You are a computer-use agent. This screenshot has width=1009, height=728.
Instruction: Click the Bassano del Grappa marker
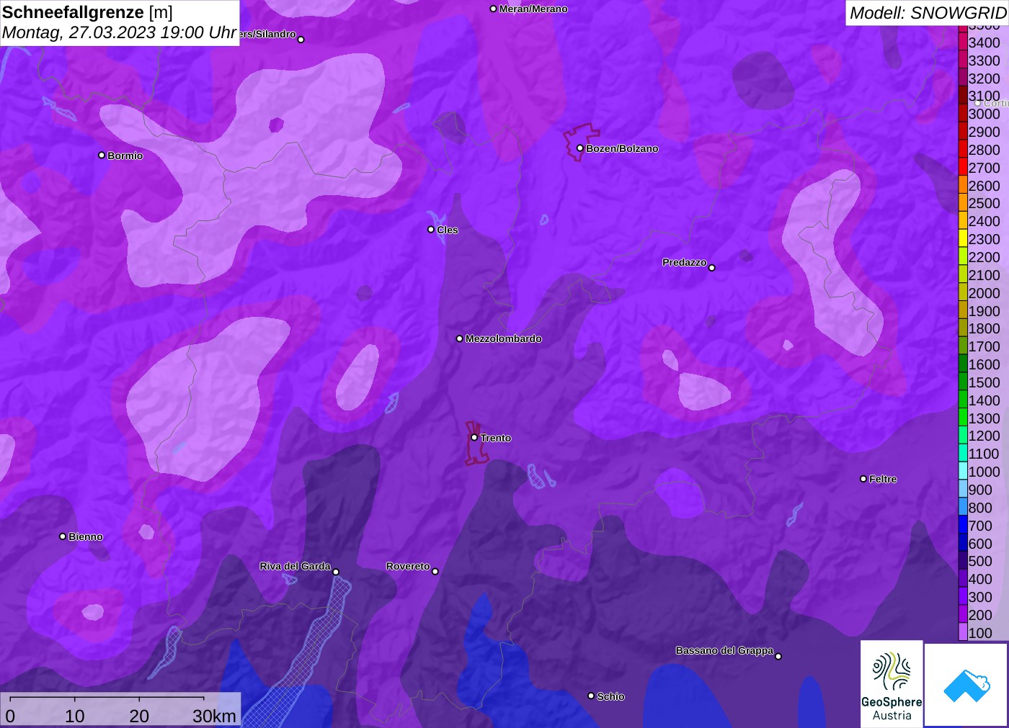(x=778, y=656)
